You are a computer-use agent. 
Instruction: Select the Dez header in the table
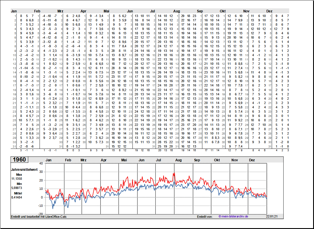(x=269, y=11)
